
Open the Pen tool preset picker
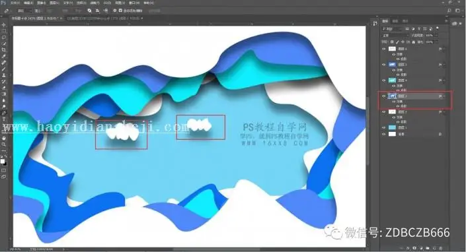click(7, 11)
